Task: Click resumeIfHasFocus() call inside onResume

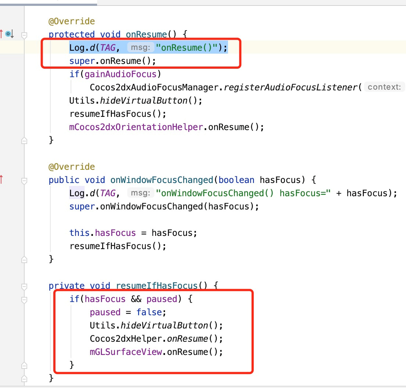Action: coord(118,114)
